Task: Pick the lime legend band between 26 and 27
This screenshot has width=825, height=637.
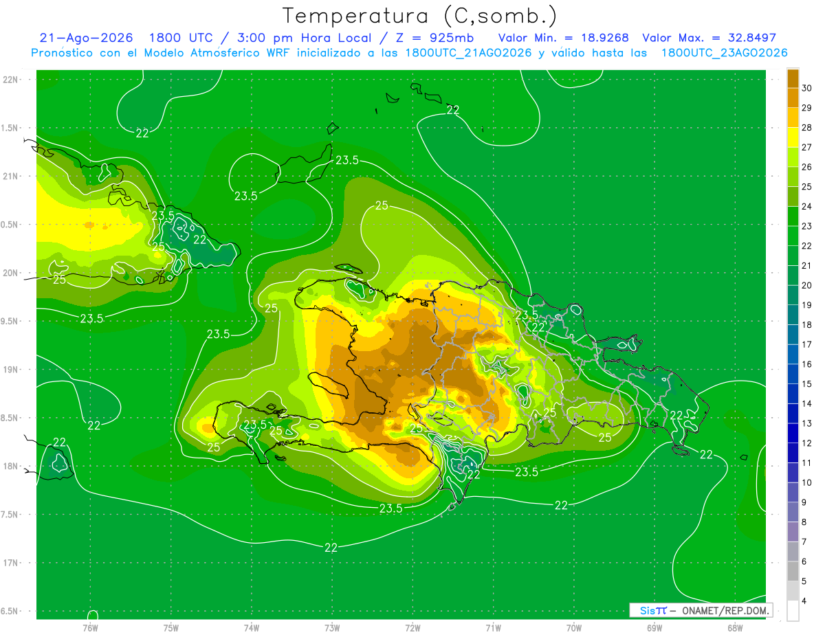Action: pos(793,157)
